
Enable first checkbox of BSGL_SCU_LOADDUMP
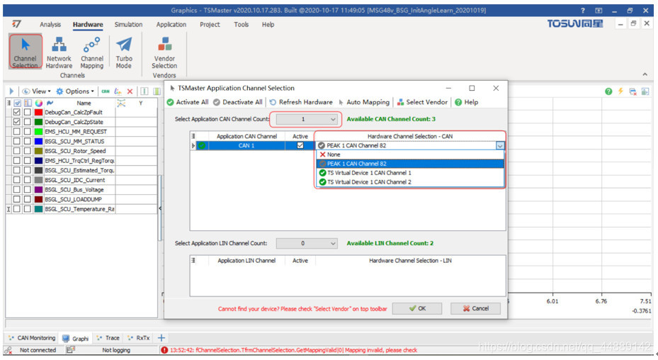(17, 199)
